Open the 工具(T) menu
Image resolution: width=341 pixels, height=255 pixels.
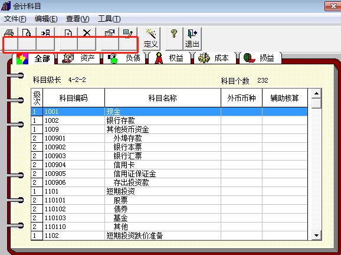109,19
